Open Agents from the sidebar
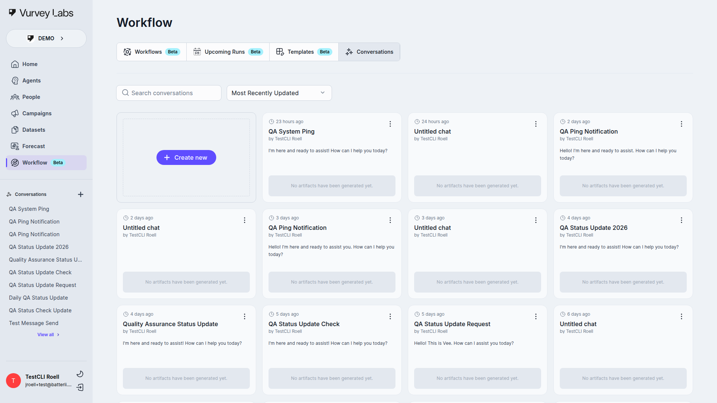The width and height of the screenshot is (717, 403). [15, 81]
